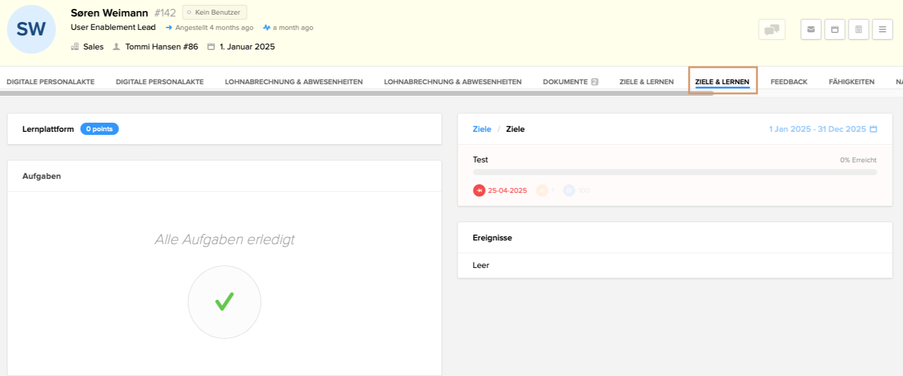Click the Kein Benutzer button
903x376 pixels.
point(214,12)
